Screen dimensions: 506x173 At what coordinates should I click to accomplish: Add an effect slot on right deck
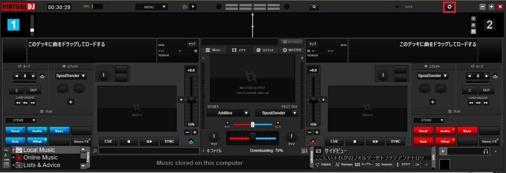point(432,102)
